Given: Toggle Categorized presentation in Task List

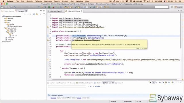Looking at the screenshot, I should (x=153, y=83).
